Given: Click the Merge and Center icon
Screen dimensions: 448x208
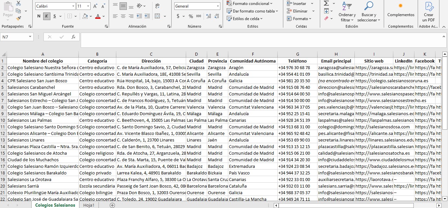Looking at the screenshot, I should (x=157, y=16).
